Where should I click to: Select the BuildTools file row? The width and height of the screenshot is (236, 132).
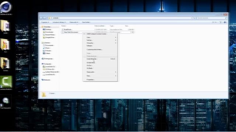pos(98,30)
